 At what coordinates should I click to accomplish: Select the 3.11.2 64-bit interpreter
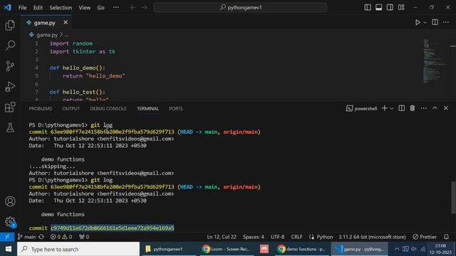pyautogui.click(x=372, y=237)
